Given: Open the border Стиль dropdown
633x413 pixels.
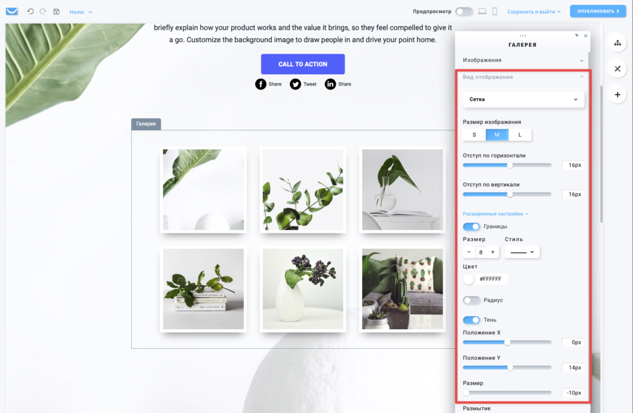Looking at the screenshot, I should [x=522, y=252].
